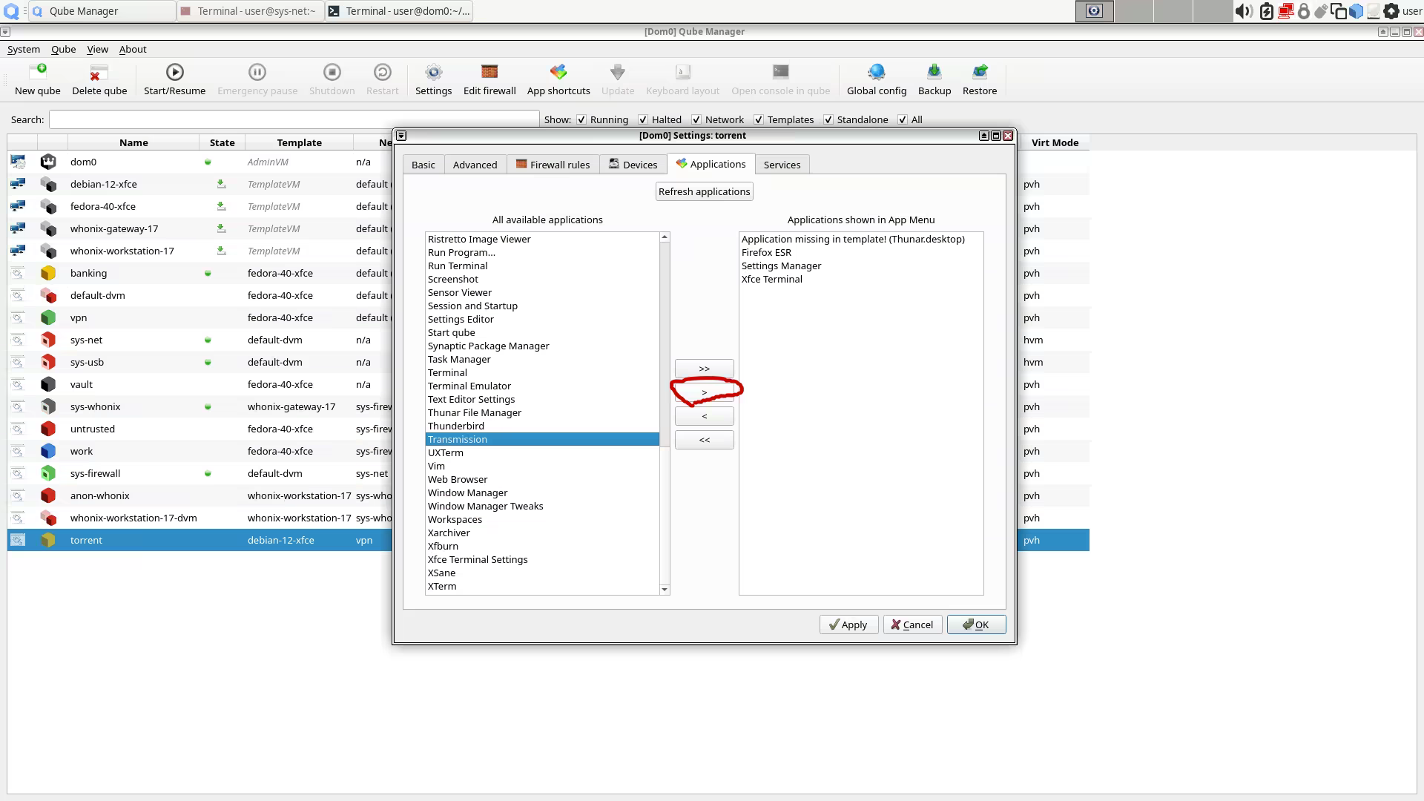Click the single < remove button

tap(705, 416)
